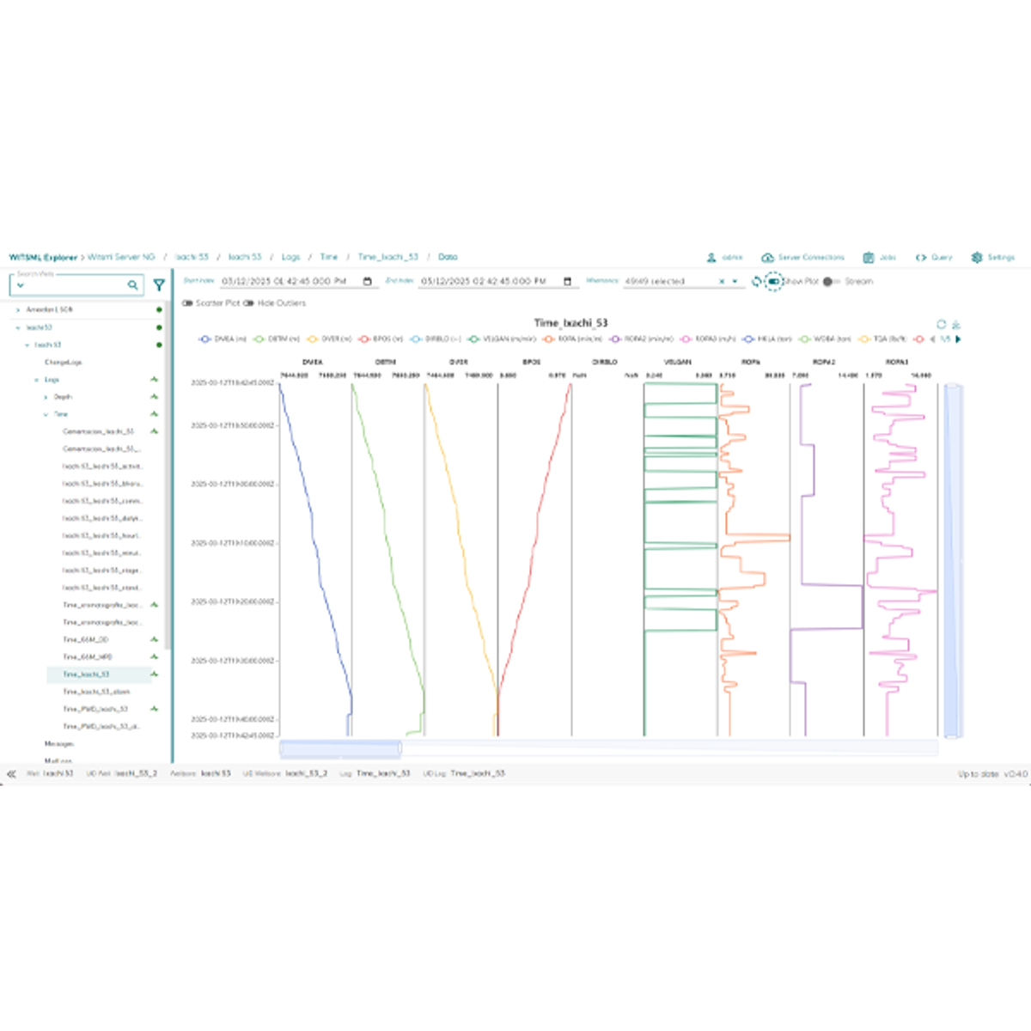Collapse the sidebar with double chevron

[11, 773]
